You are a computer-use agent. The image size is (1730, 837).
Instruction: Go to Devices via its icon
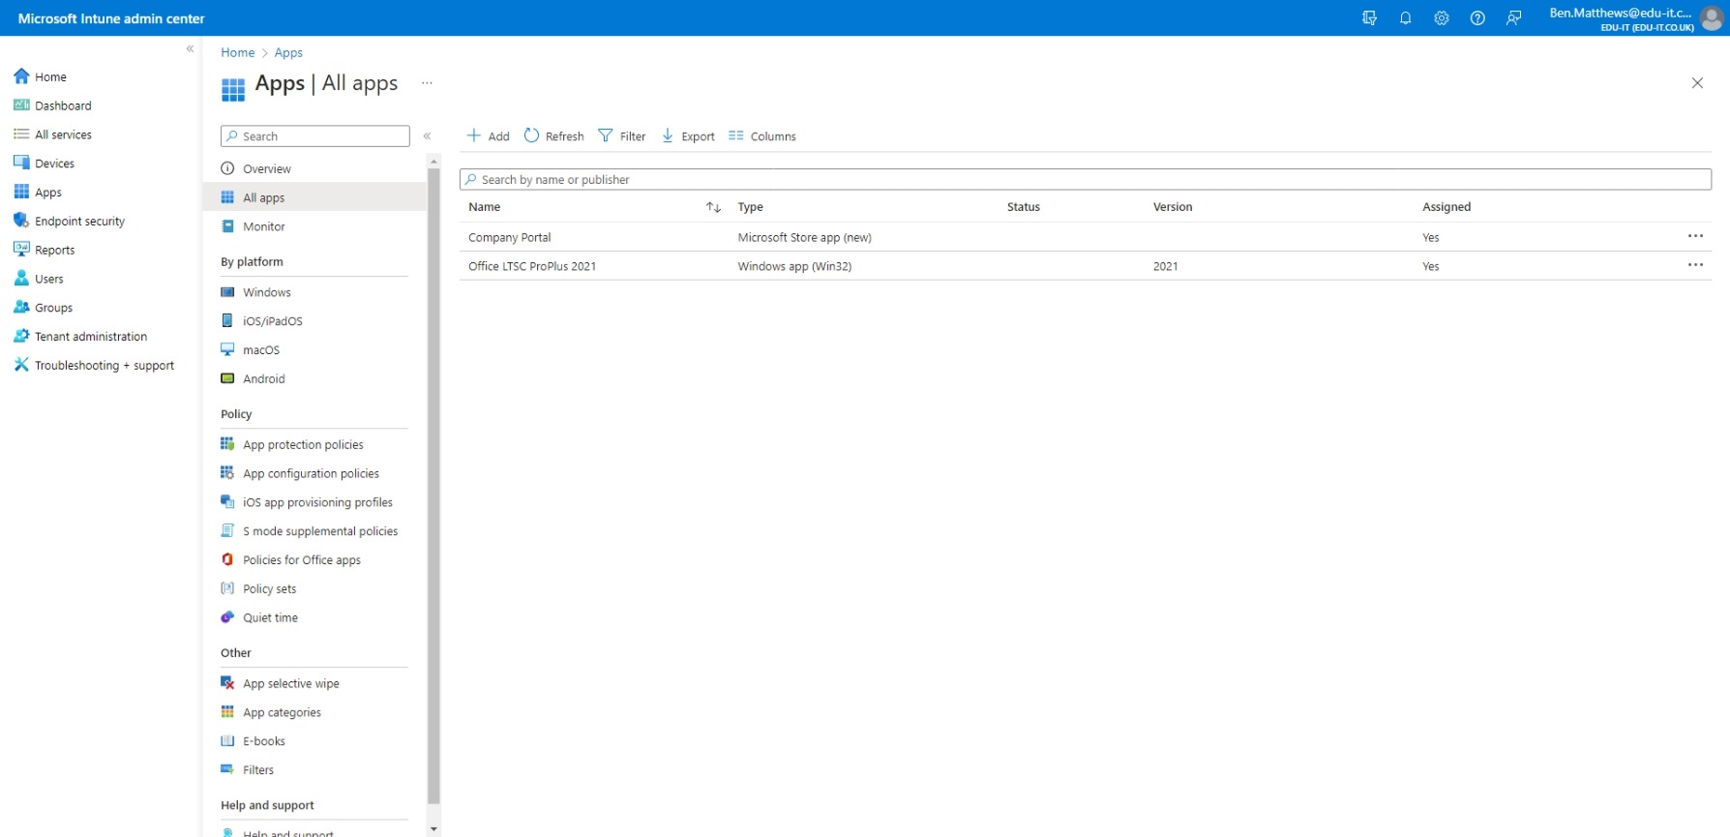click(x=21, y=163)
